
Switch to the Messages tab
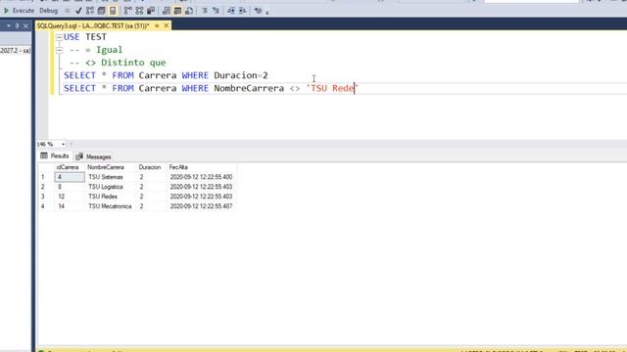[94, 156]
